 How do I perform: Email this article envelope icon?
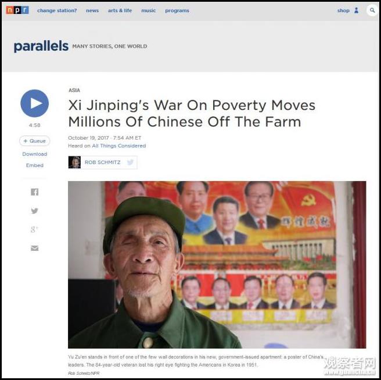(x=34, y=248)
